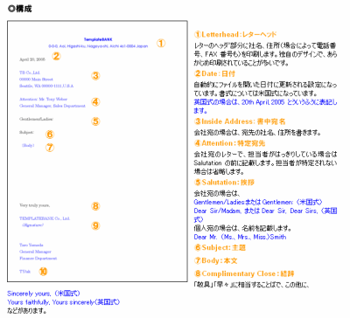Click the circled 9 marker near the signature block
350x318 pixels.
point(95,225)
